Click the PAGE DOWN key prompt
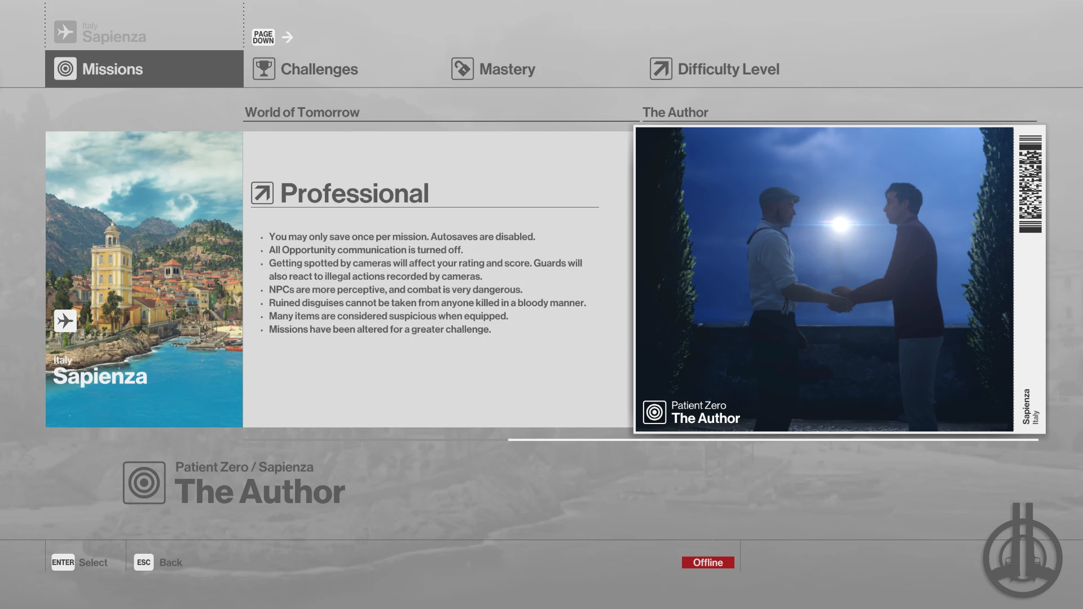1083x609 pixels. (x=263, y=37)
